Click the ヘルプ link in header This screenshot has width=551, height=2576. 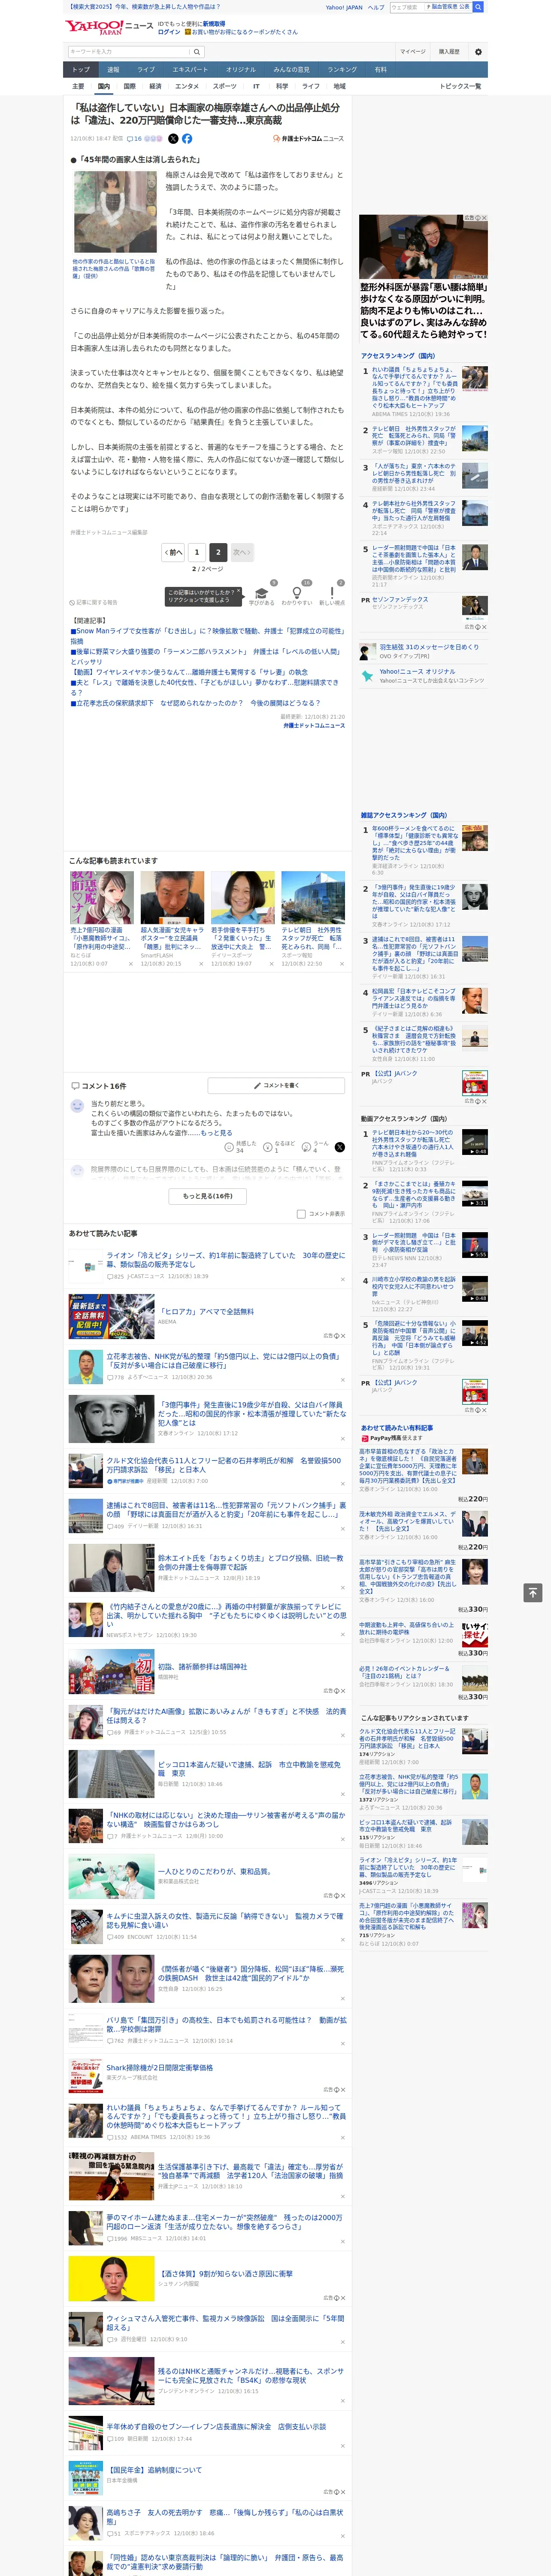pyautogui.click(x=375, y=7)
